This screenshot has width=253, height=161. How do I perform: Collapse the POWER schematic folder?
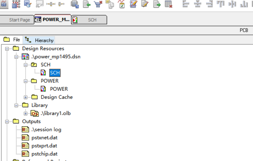[26, 81]
